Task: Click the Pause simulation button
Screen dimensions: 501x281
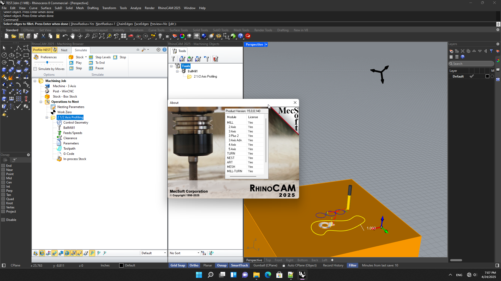Action: [96, 68]
